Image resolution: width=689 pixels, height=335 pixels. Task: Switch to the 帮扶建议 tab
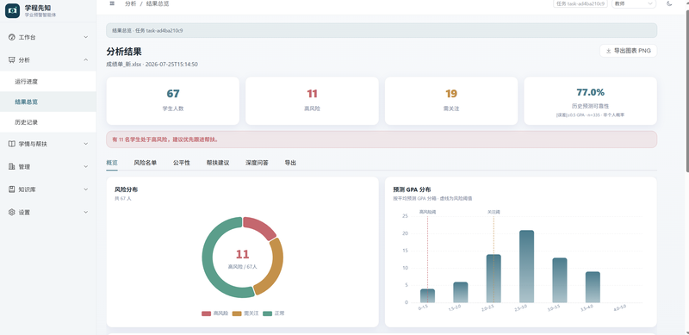(x=218, y=163)
